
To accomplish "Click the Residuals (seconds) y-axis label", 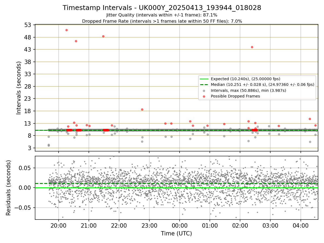I will [8, 188].
